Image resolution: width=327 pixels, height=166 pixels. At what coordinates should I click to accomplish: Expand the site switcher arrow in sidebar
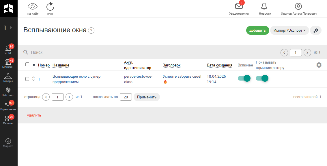[x=11, y=28]
